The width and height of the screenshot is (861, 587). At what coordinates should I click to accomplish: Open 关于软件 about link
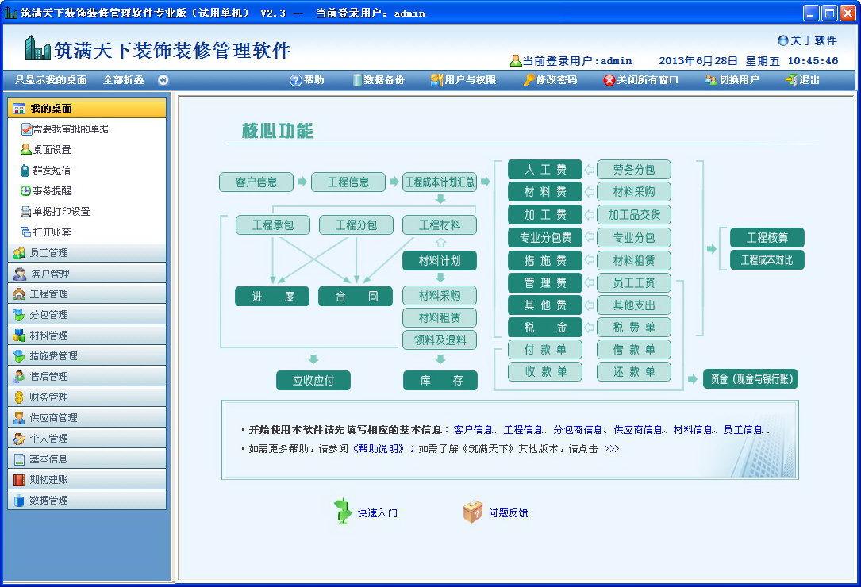[807, 40]
